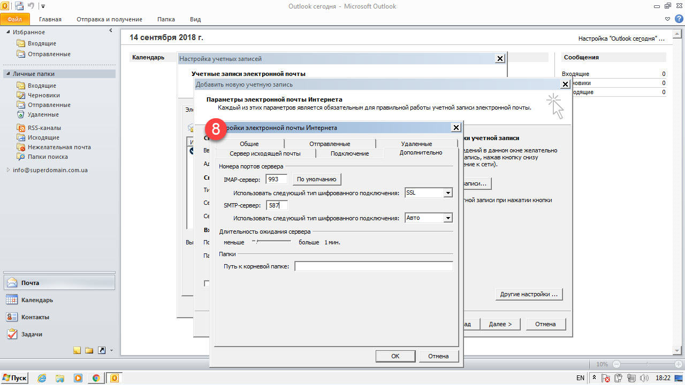685x385 pixels.
Task: Minimize the ribbon with the caret icon
Action: [667, 19]
